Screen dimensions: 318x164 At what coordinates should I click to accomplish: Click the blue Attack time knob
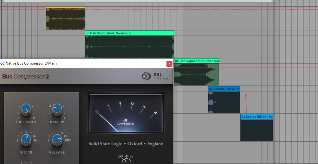coord(26,140)
